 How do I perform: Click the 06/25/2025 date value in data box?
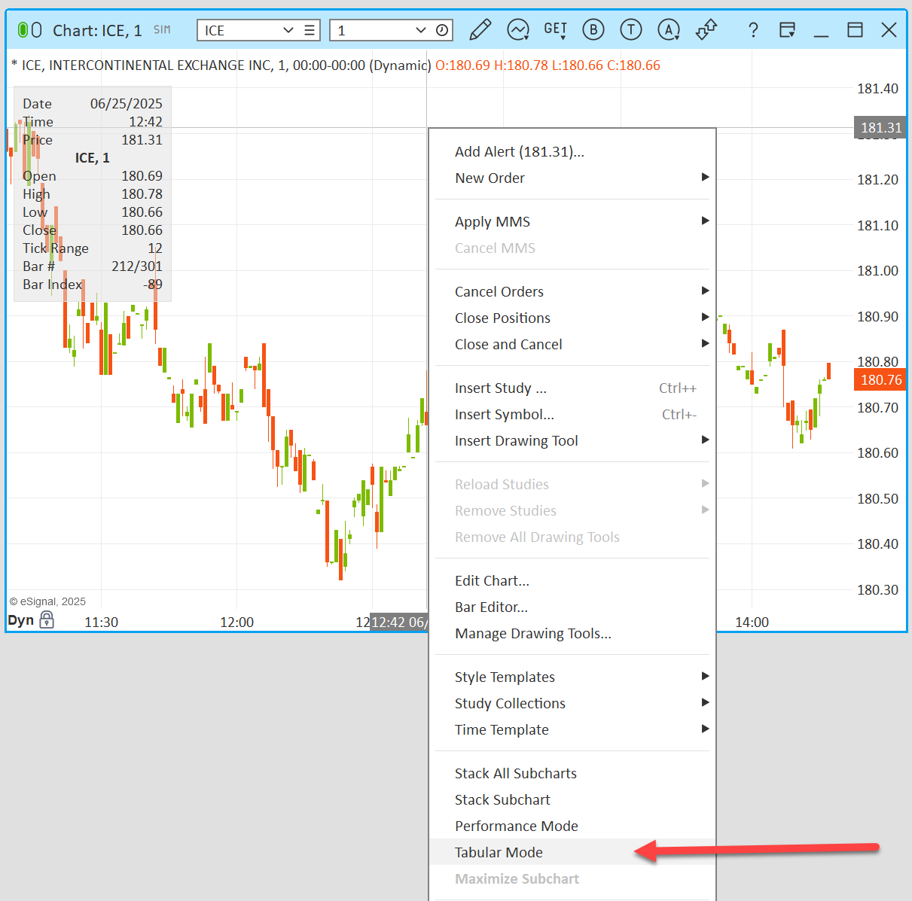(127, 104)
